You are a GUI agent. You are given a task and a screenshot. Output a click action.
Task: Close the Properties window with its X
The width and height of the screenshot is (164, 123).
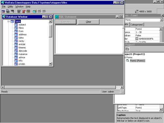162,15
